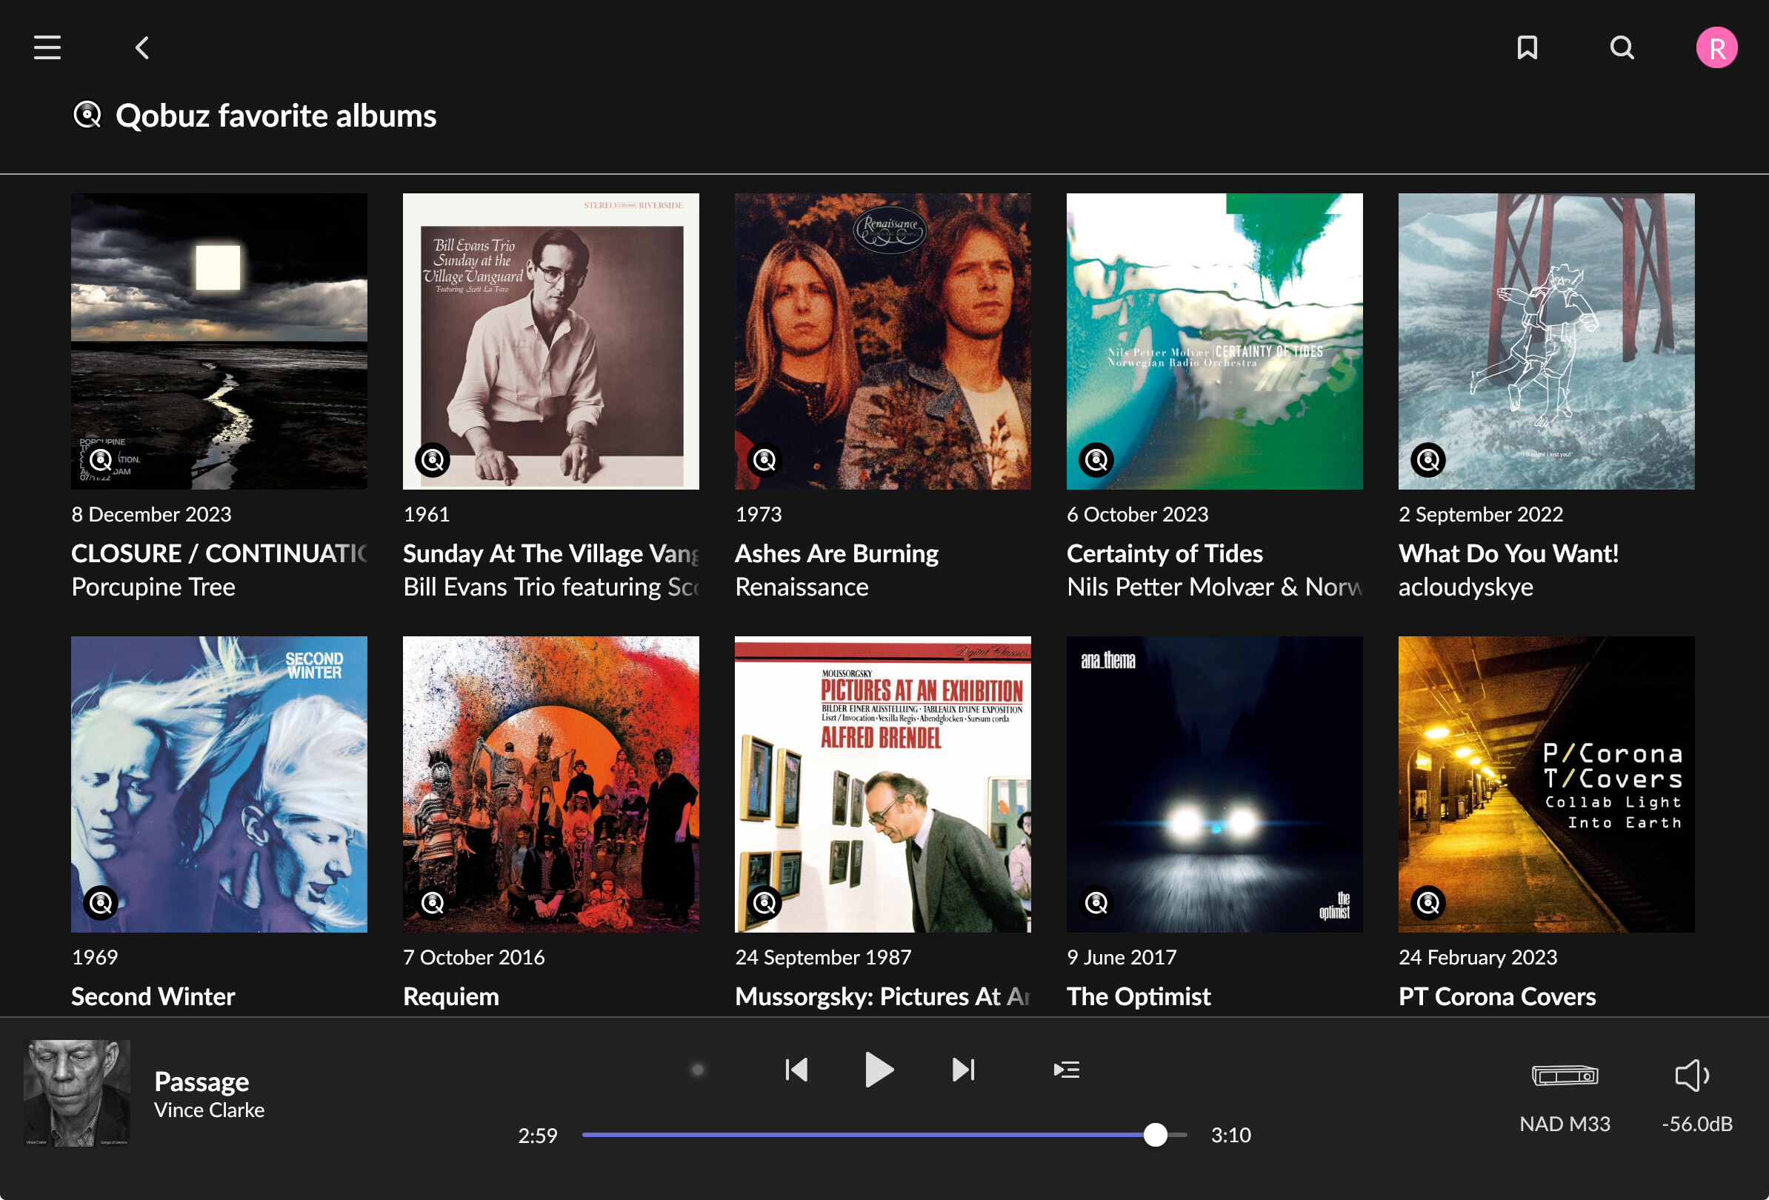Click the Requiem title text
This screenshot has height=1200, width=1769.
click(450, 996)
